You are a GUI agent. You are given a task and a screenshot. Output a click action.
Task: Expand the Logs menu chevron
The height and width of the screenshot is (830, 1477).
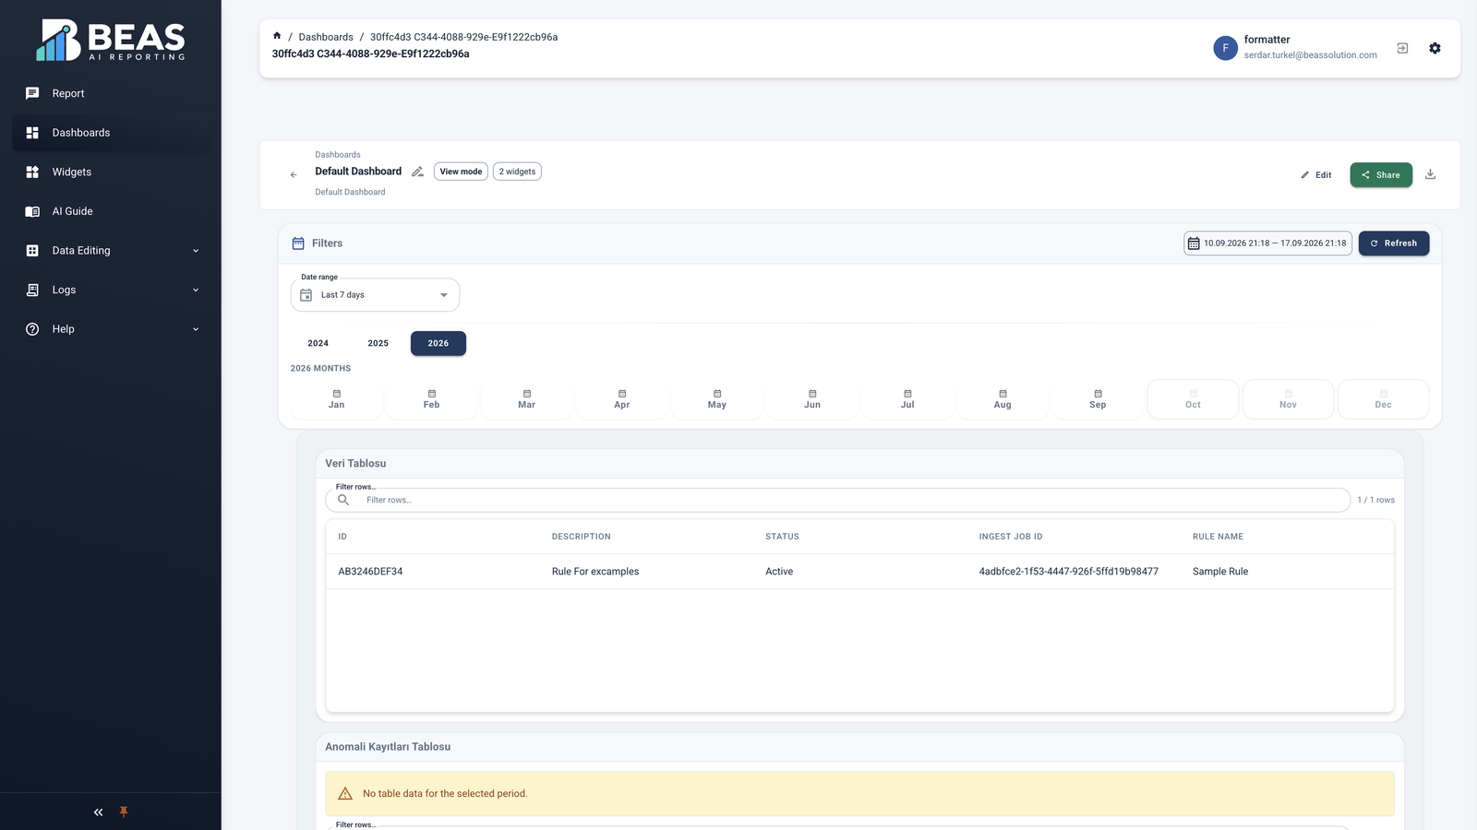(196, 290)
